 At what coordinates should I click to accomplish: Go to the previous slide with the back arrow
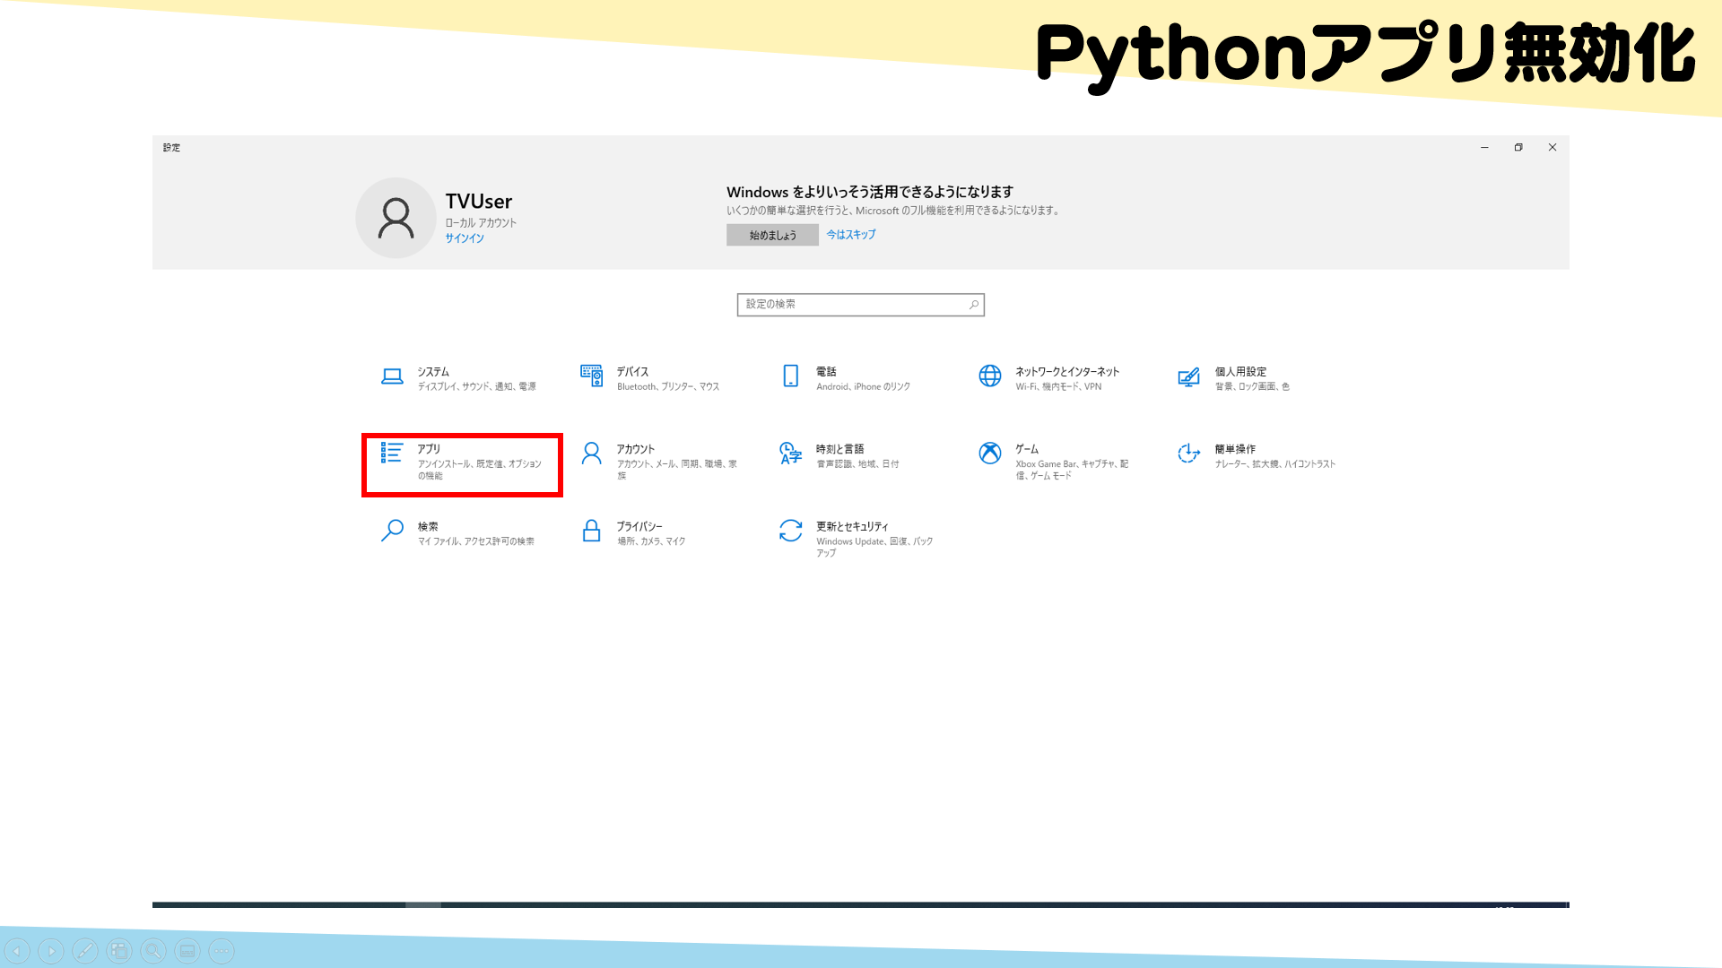click(17, 951)
